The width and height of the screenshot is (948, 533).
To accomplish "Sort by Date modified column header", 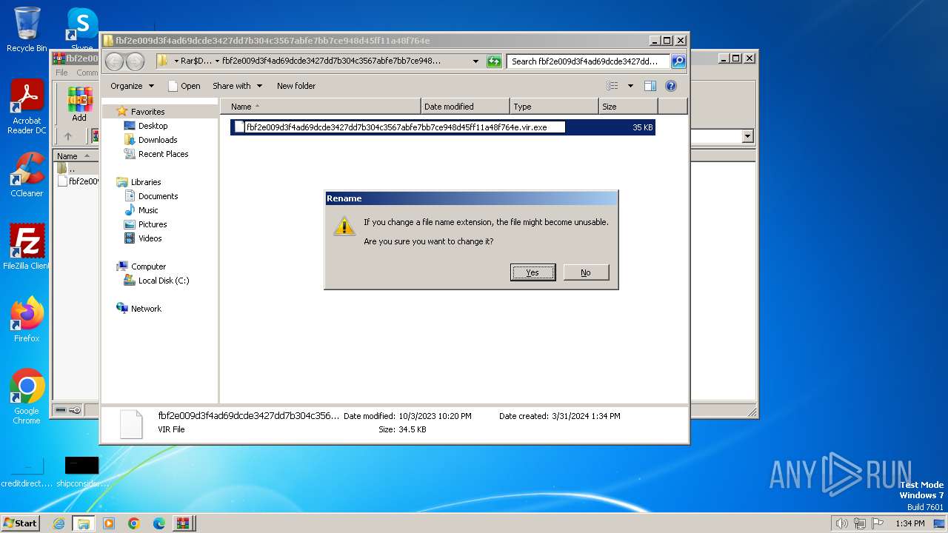I will [x=465, y=107].
